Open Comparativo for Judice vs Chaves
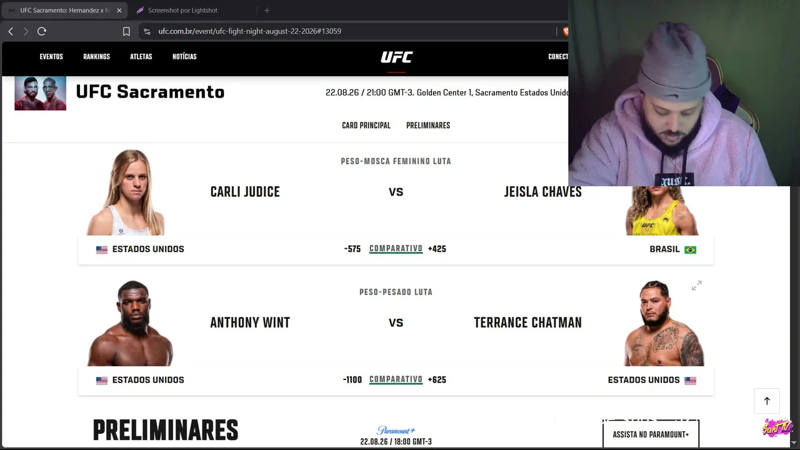This screenshot has width=800, height=450. [x=396, y=249]
